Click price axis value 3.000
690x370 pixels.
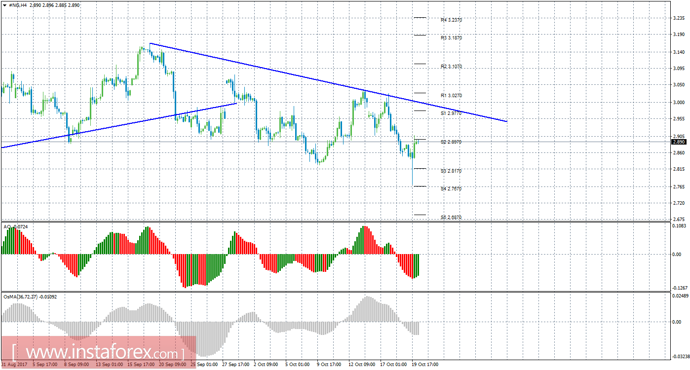(680, 103)
